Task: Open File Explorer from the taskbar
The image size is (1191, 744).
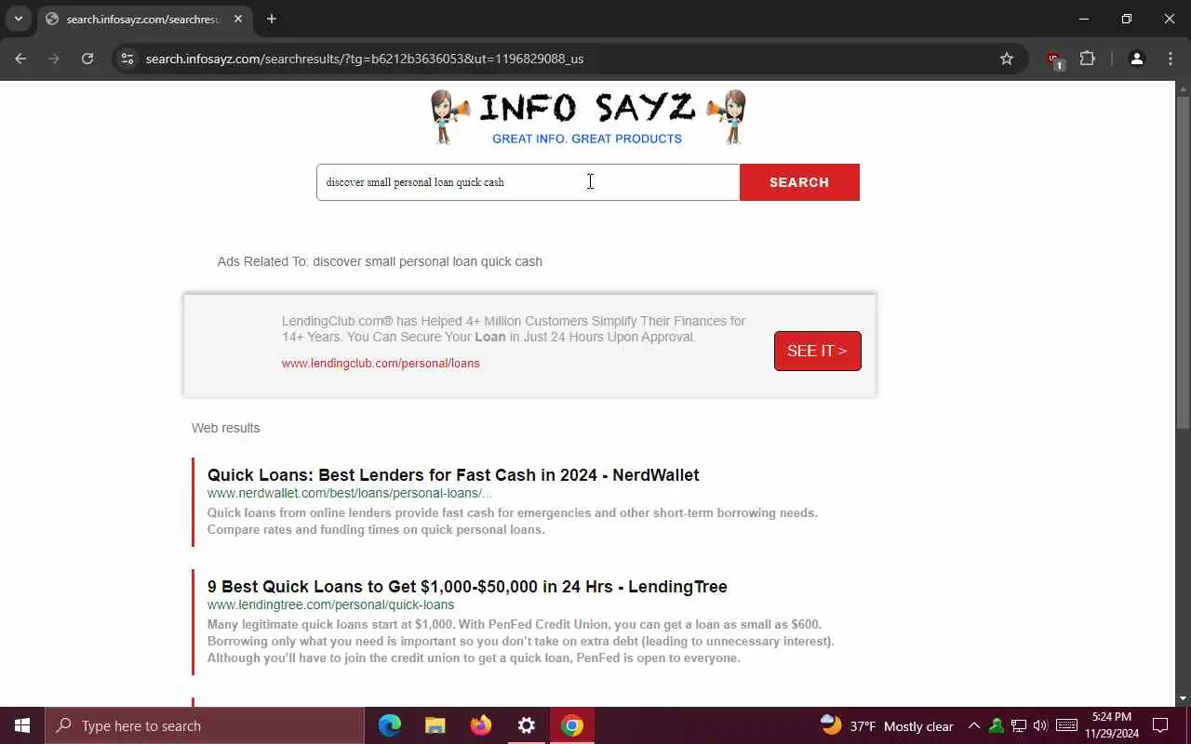Action: point(435,725)
